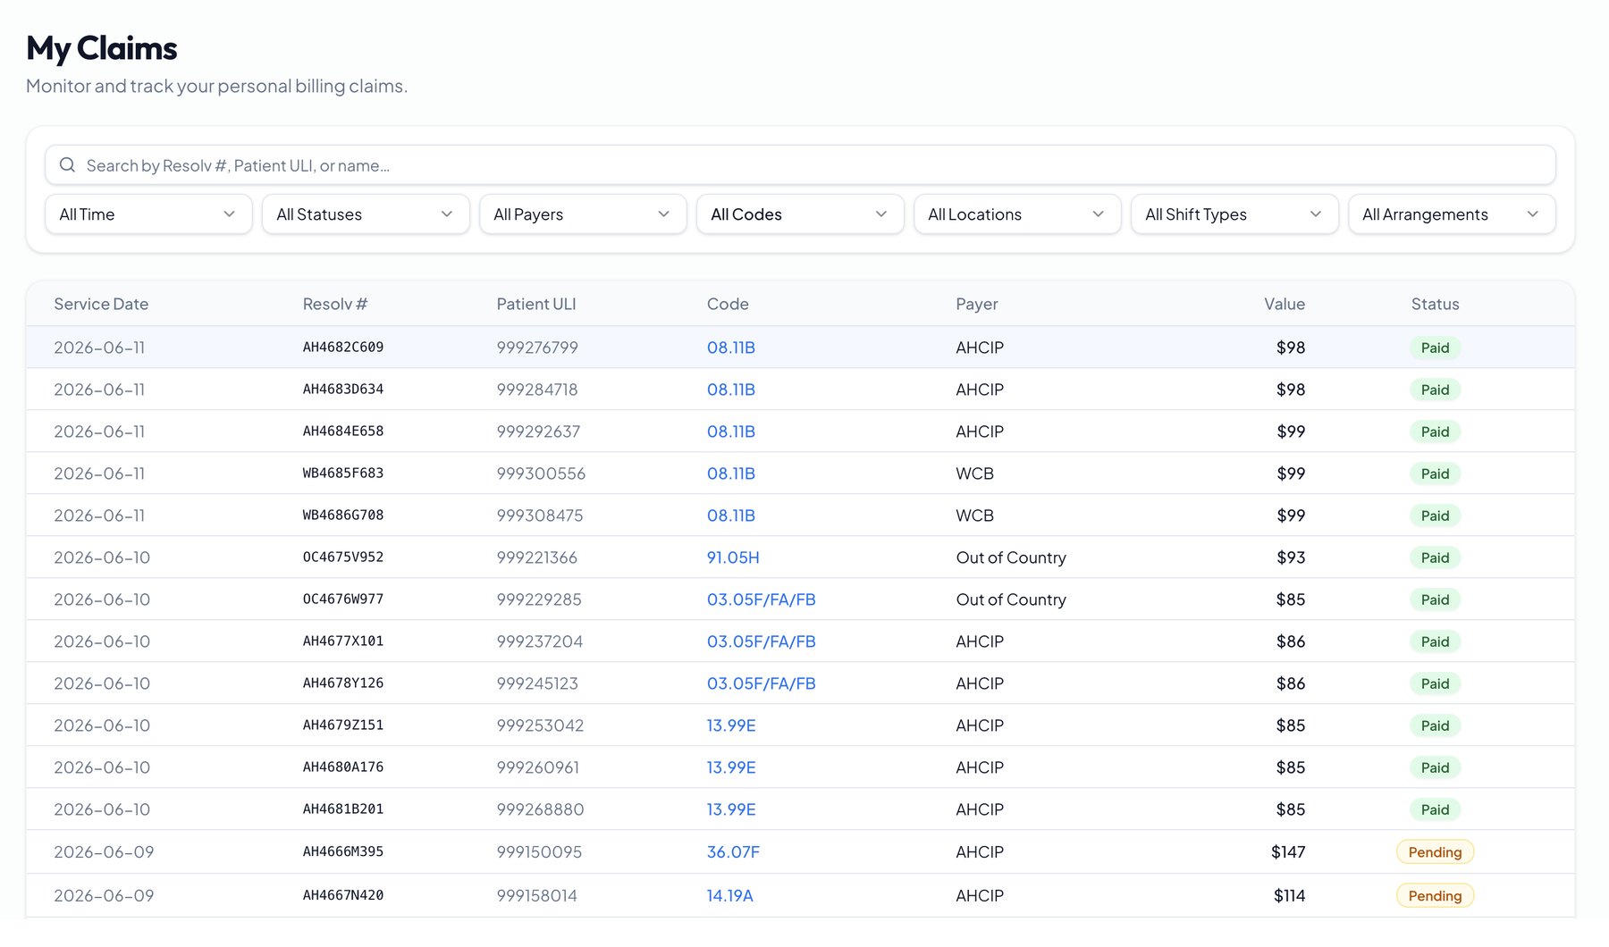
Task: Click the 08.11B code for WB4685F683
Action: (731, 473)
